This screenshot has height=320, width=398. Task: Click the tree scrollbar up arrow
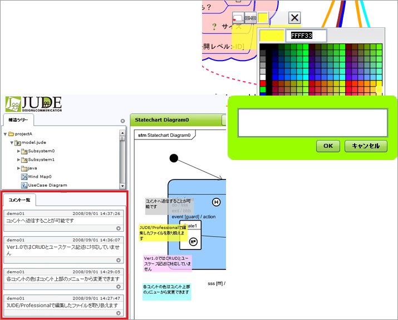122,133
